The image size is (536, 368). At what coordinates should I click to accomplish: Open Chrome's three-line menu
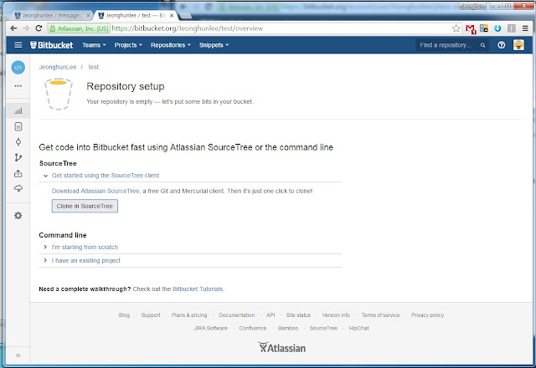pos(525,28)
